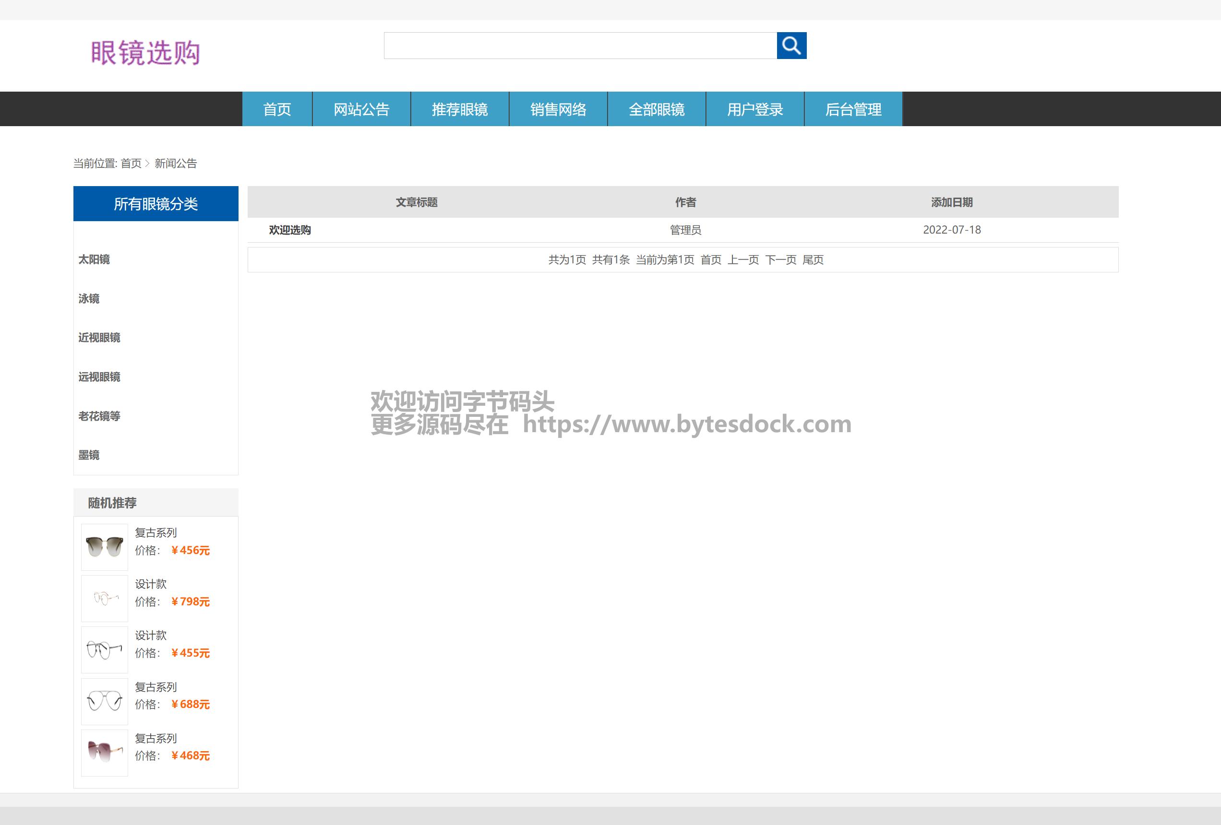The image size is (1221, 825).
Task: Click 尾页 in pagination bar
Action: (x=813, y=260)
